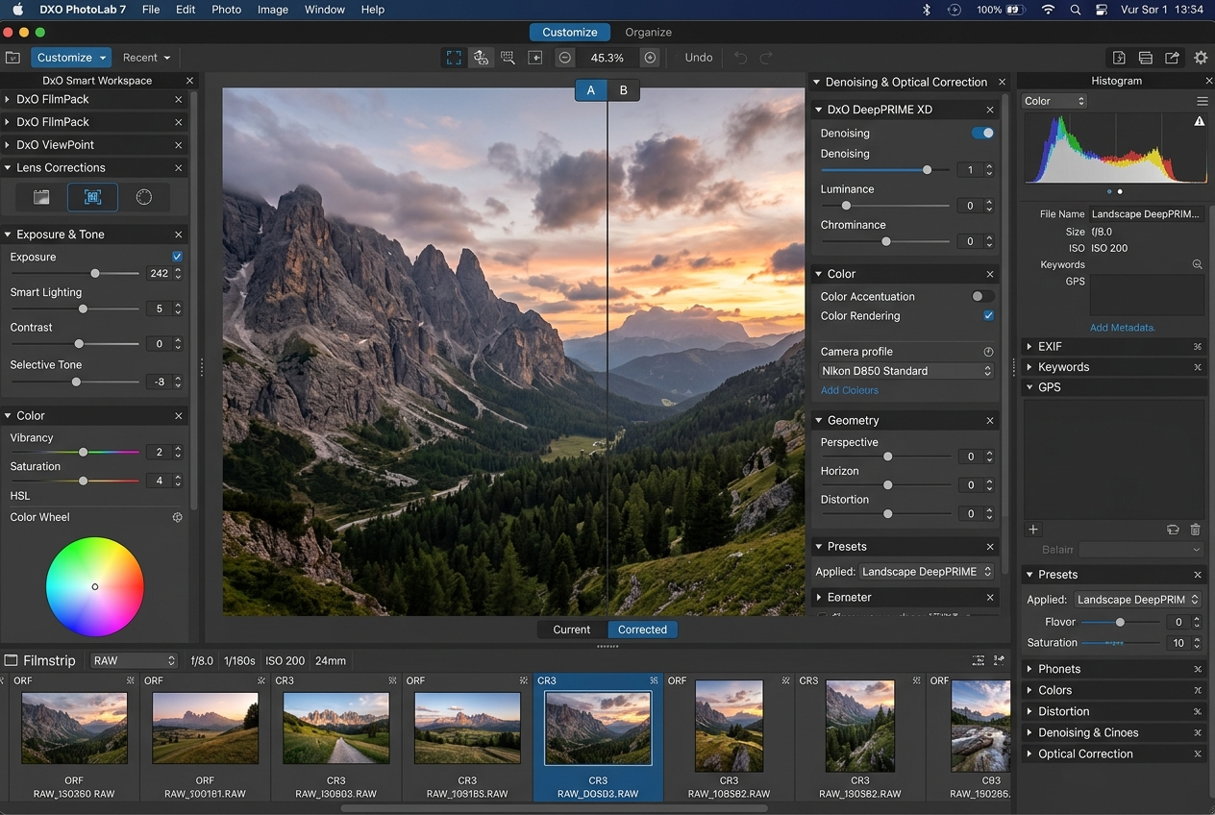The width and height of the screenshot is (1215, 815).
Task: Uncheck the Color Rendering checkbox
Action: pyautogui.click(x=988, y=315)
